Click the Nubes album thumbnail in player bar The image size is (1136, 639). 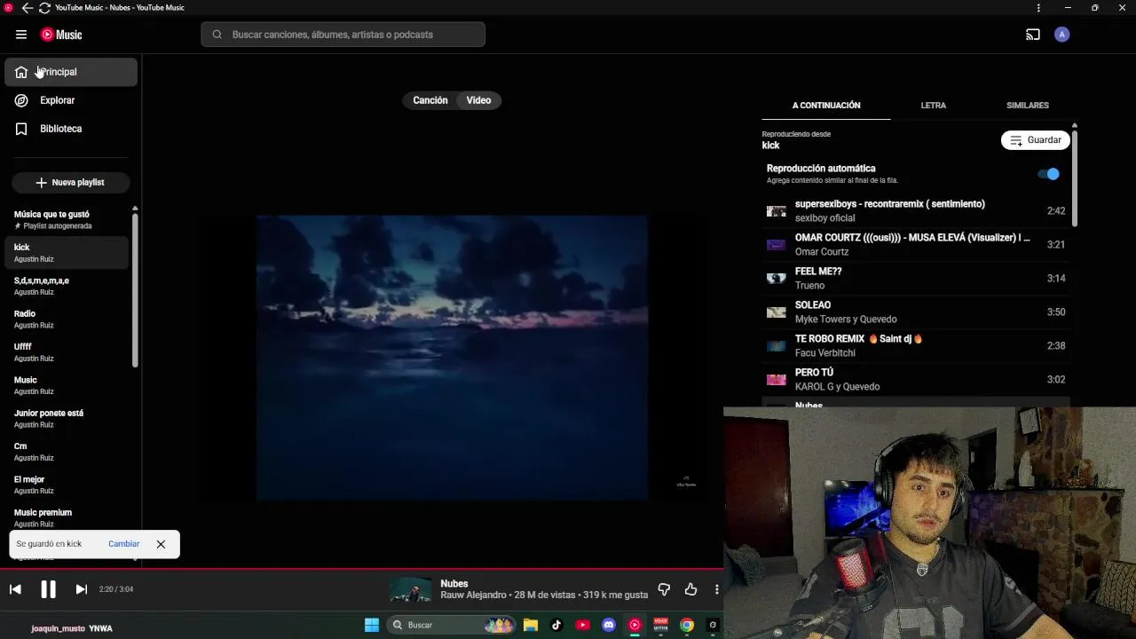click(411, 589)
